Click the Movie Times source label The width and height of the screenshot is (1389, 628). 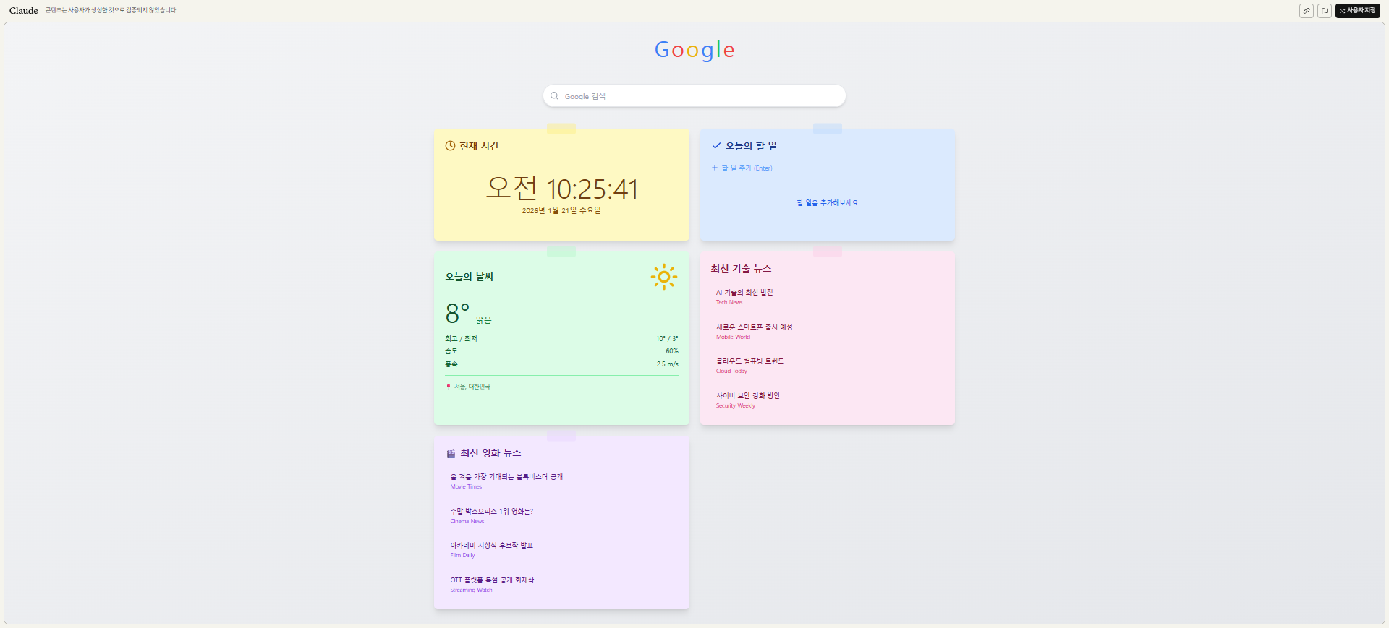(466, 487)
